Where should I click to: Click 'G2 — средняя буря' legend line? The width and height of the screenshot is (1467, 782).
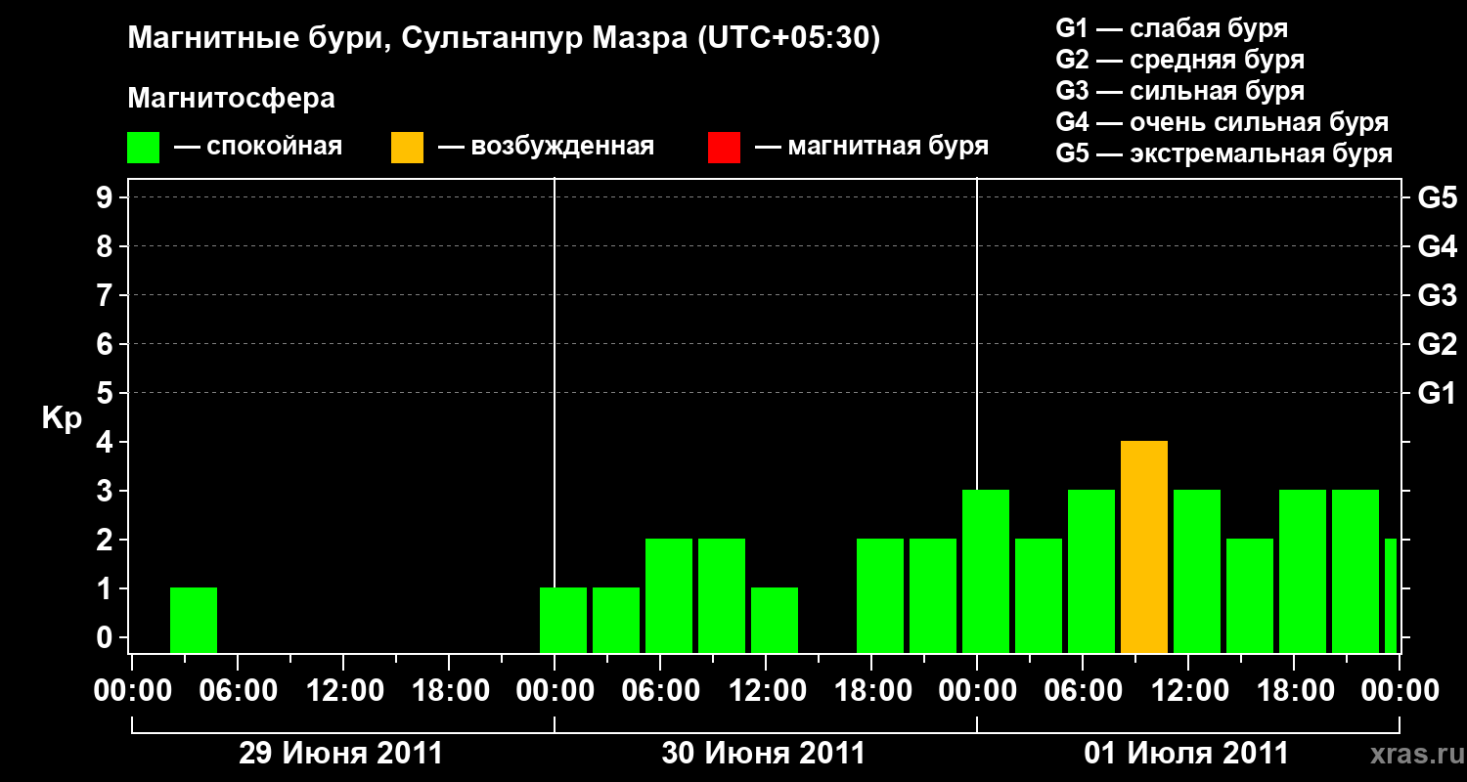pos(1179,60)
